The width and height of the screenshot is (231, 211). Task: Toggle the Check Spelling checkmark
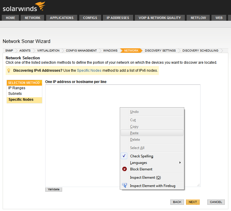[124, 156]
